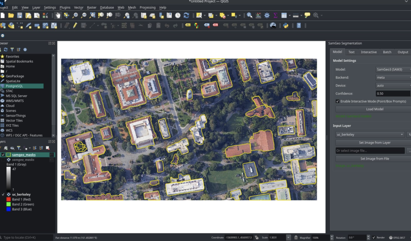Open the Processing Toolbox gear icon
This screenshot has width=411, height=241.
(x=267, y=16)
